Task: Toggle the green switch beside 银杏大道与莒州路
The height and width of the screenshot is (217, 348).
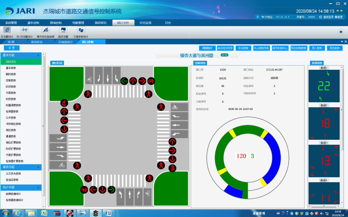Action: pos(224,55)
